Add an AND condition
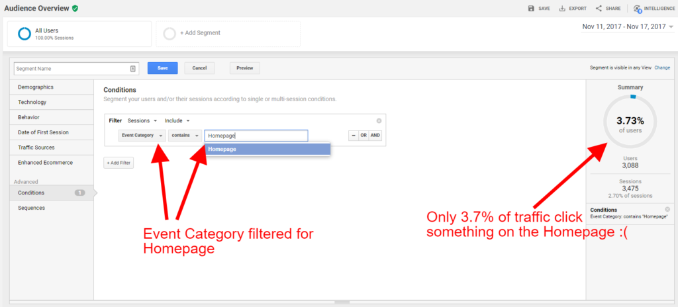678x307 pixels. (375, 136)
